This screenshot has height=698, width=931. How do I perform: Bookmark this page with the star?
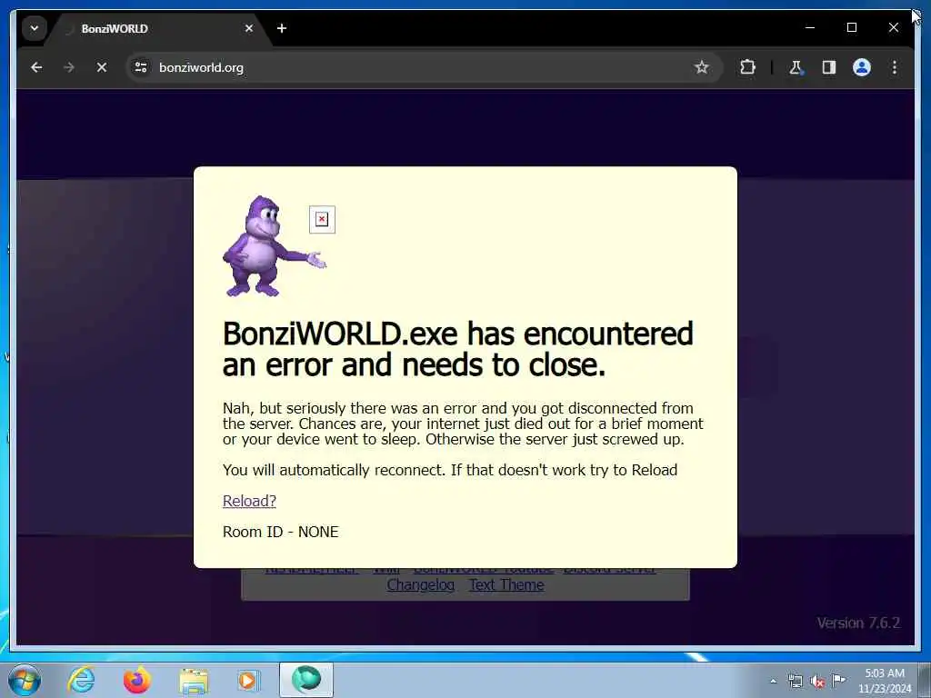click(x=701, y=67)
